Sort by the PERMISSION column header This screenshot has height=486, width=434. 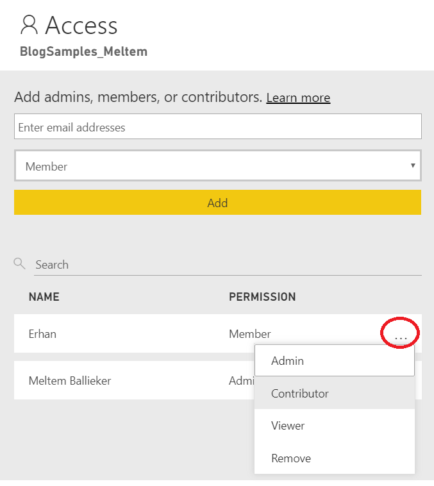click(262, 297)
